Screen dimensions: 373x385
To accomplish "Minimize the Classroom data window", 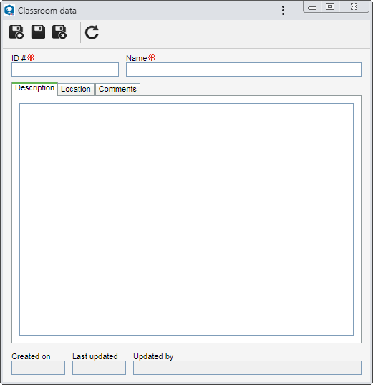I will (x=312, y=6).
